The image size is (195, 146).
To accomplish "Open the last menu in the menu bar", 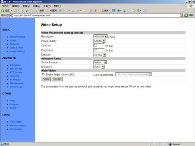I will click(57, 6).
